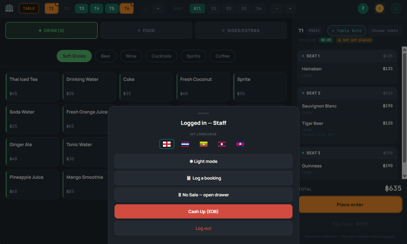Add Pineapple Juice to order

click(x=32, y=184)
